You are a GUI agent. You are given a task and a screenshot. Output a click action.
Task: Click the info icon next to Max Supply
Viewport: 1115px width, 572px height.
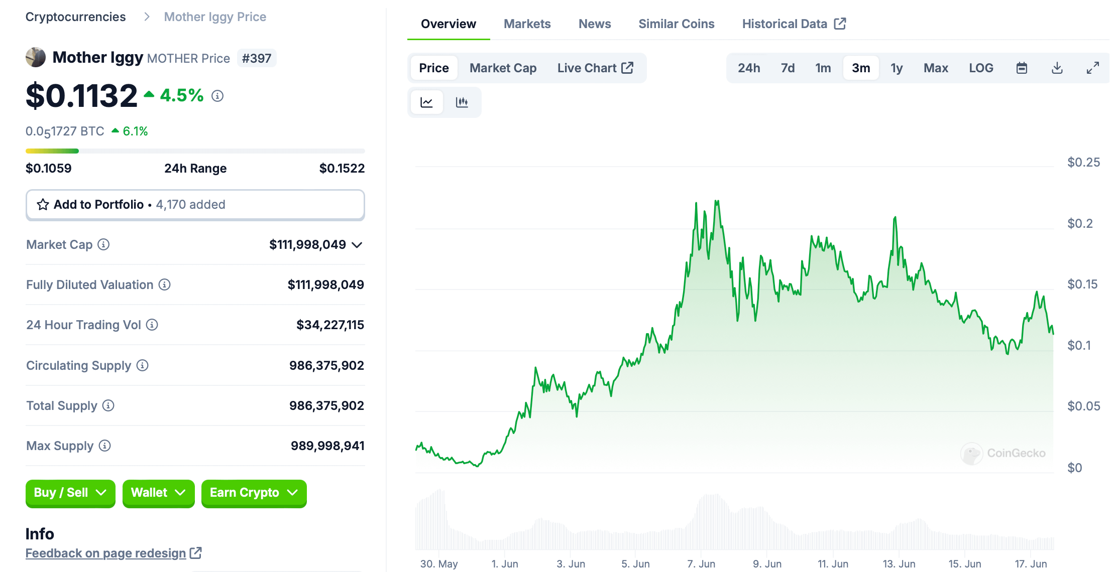[104, 446]
